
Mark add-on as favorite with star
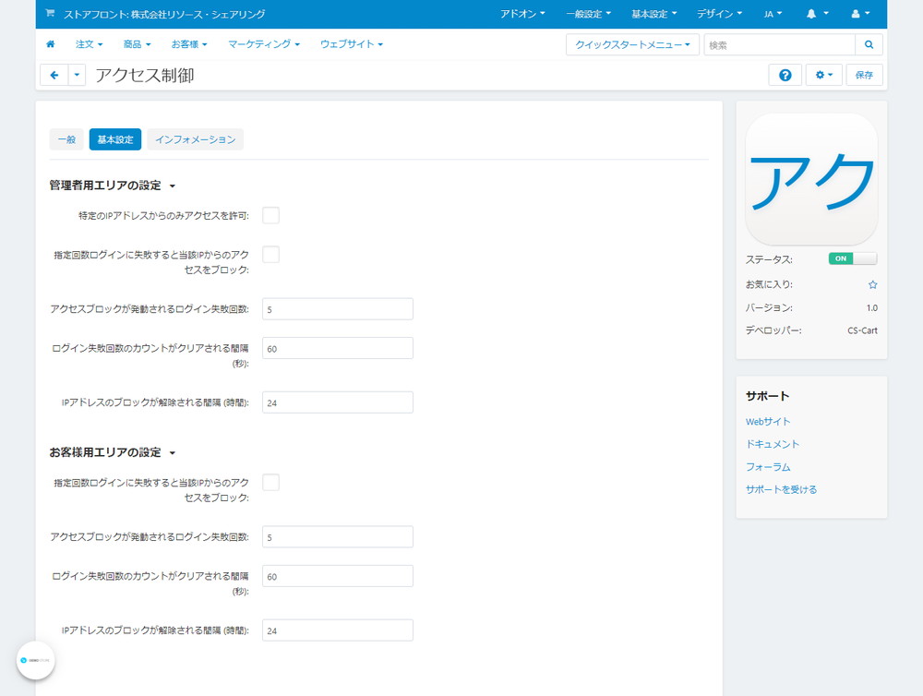coord(872,284)
